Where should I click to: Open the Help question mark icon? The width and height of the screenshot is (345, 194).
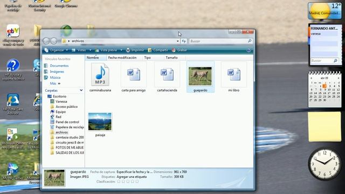point(249,50)
